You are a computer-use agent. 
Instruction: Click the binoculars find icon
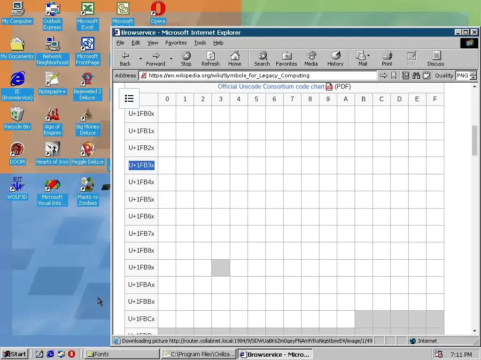416,75
